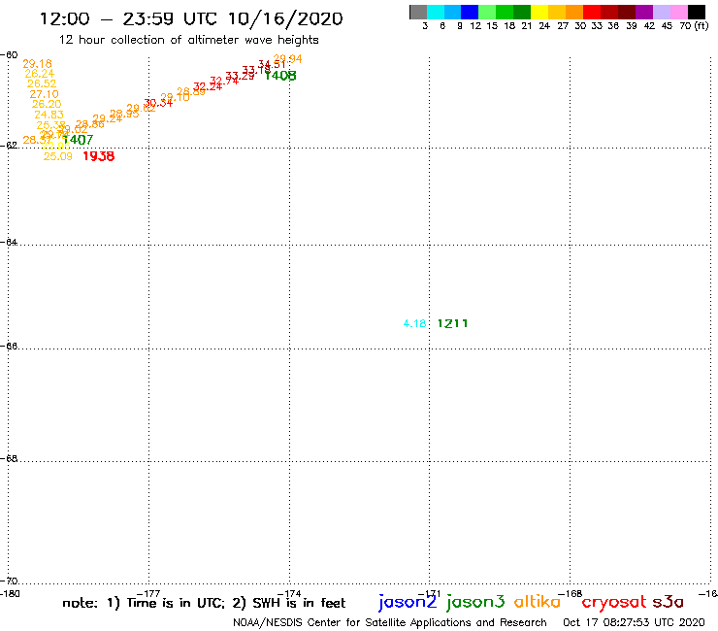Click the 'Oct 17 08:27:53 UTC 2020' timestamp
The image size is (718, 631).
[x=634, y=623]
